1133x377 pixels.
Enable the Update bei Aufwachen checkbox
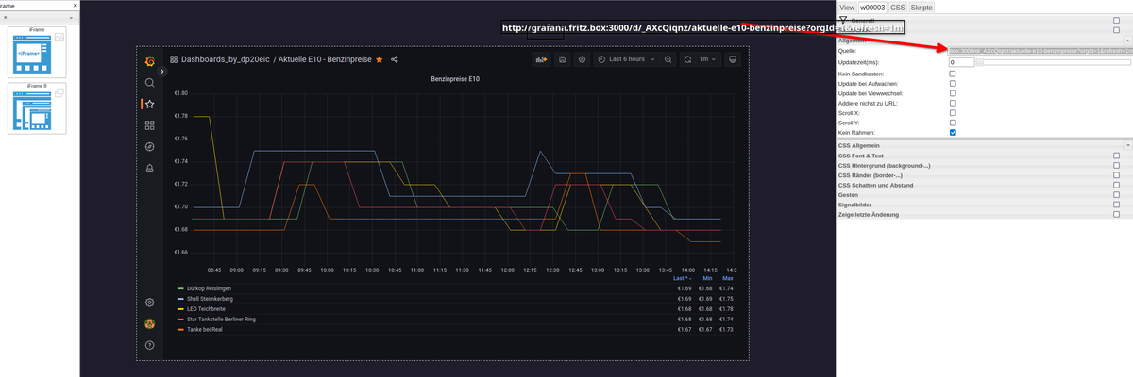[x=953, y=84]
